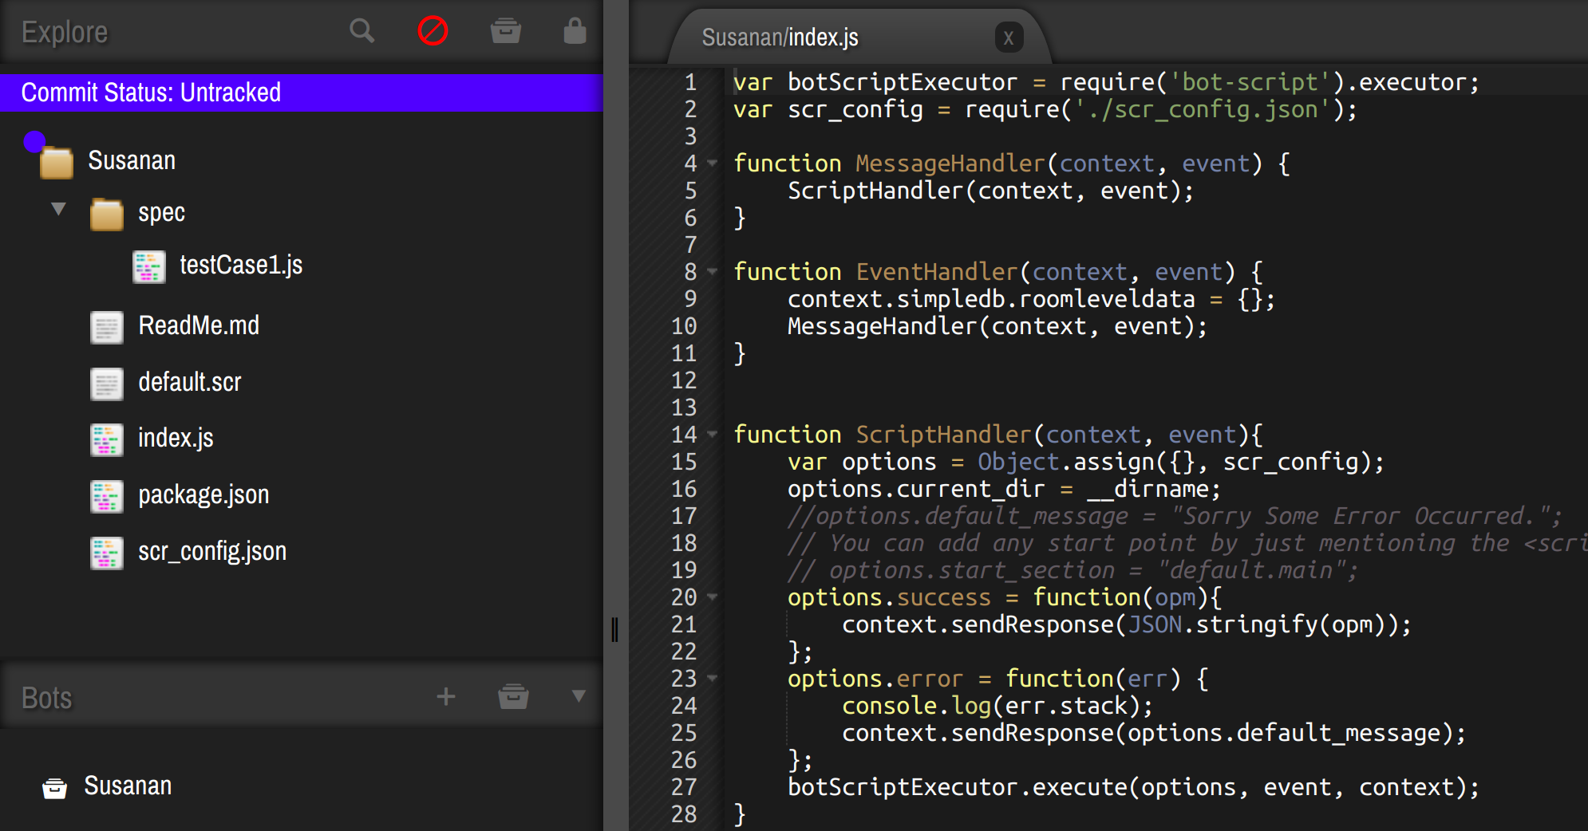Click the bot basket icon in Explore header
Viewport: 1588px width, 831px height.
point(506,31)
